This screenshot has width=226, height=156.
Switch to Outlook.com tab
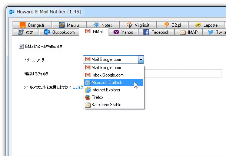click(59, 32)
